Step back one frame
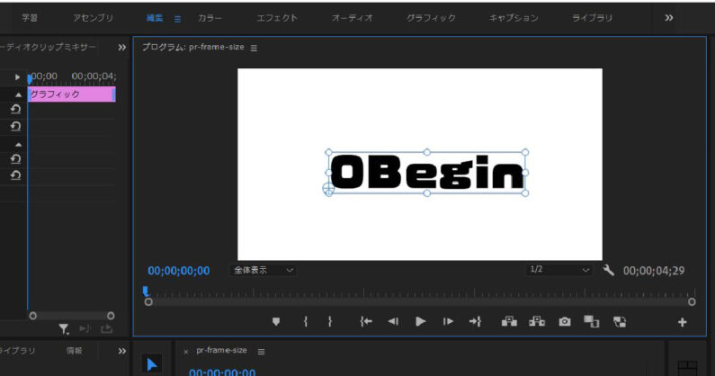The height and width of the screenshot is (376, 715). (393, 321)
